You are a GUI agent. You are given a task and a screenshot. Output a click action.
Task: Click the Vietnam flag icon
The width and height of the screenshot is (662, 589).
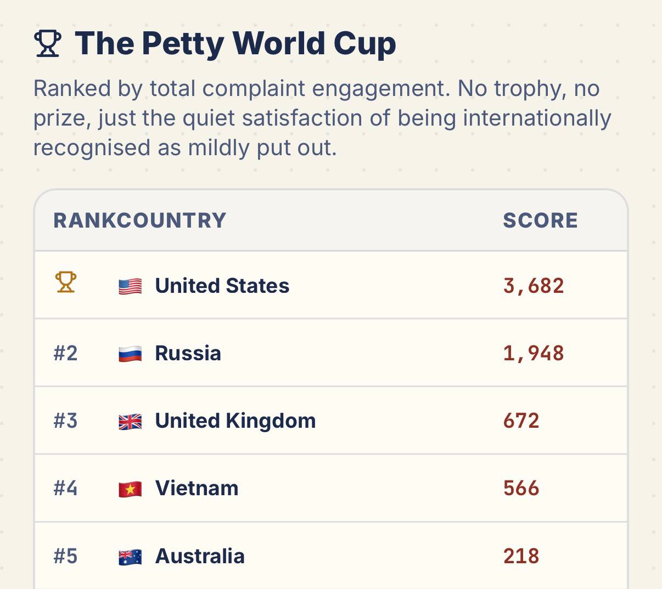130,488
